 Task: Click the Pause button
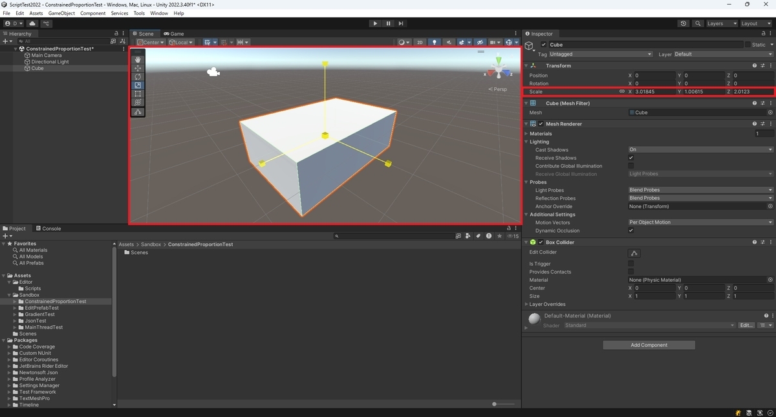(x=388, y=23)
